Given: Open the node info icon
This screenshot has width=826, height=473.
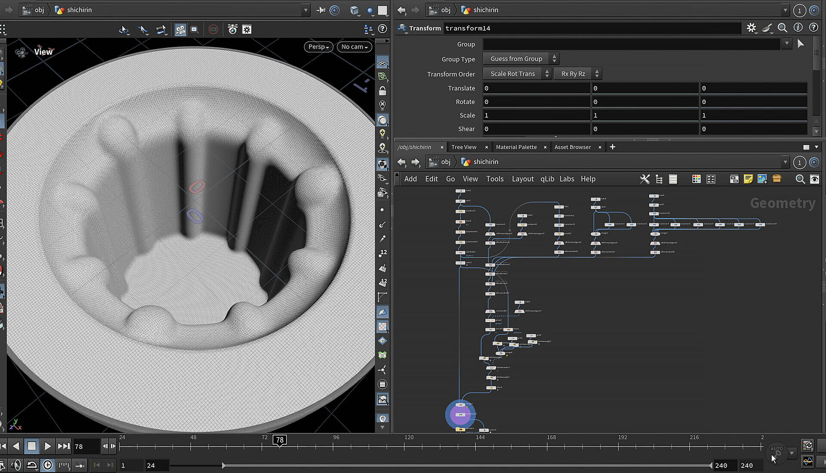Looking at the screenshot, I should [798, 28].
